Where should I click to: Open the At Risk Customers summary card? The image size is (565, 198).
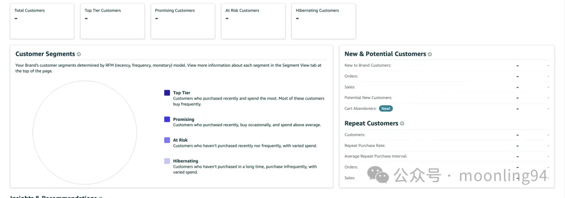coord(253,21)
